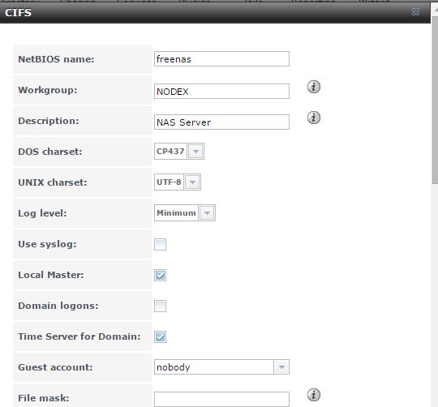
Task: Click the NetBIOS name field
Action: (221, 59)
